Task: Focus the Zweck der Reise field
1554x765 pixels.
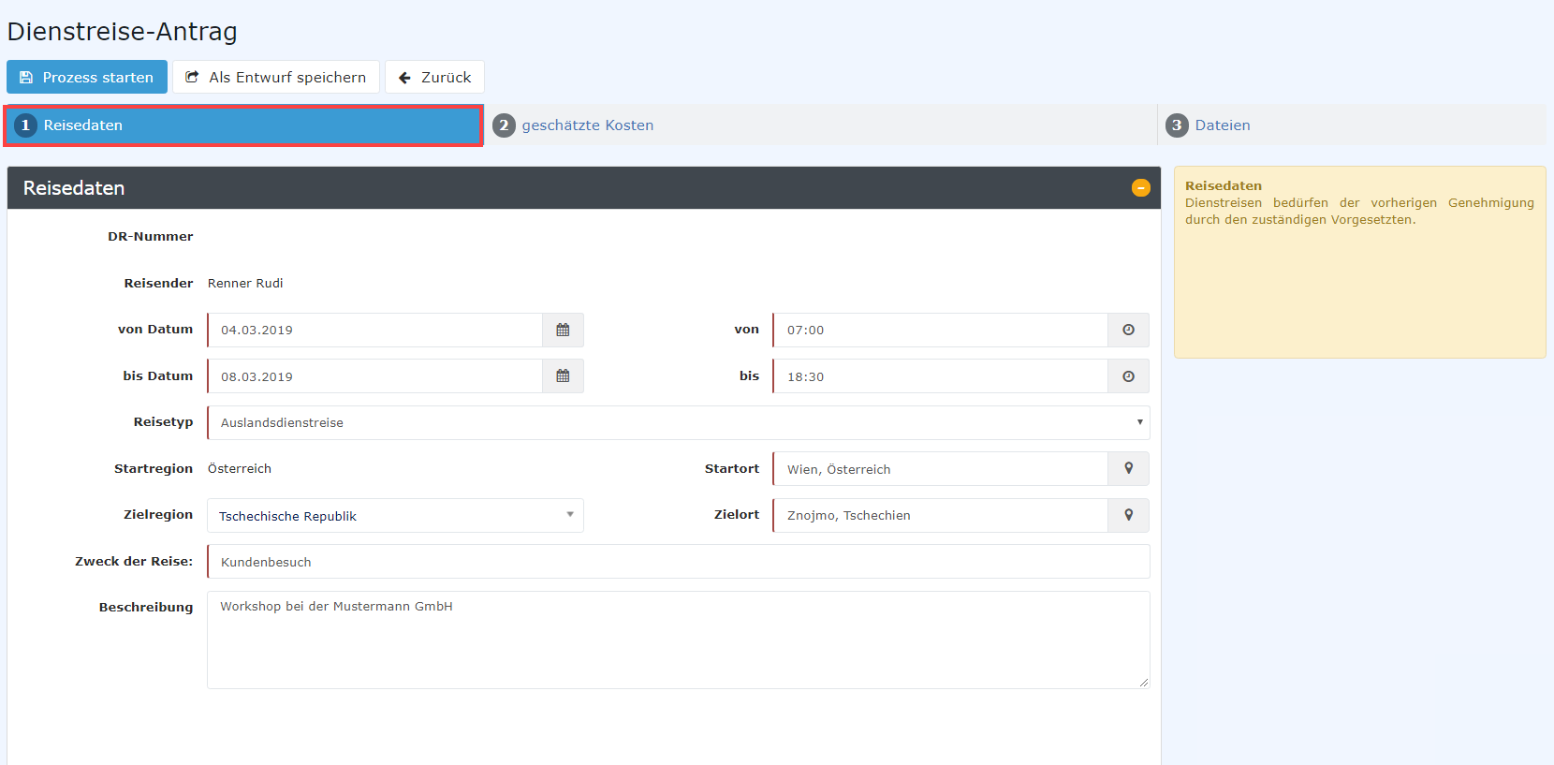Action: point(678,562)
